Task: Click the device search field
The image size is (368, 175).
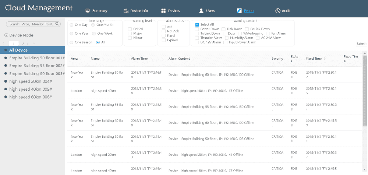Action: (33, 24)
